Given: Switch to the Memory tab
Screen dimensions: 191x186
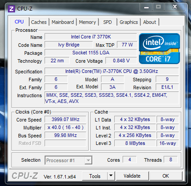Looking at the screenshot, I should (x=87, y=22).
